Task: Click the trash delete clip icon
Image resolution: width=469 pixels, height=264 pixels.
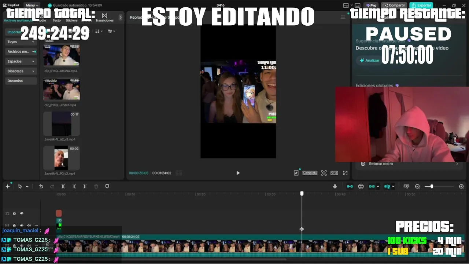Action: 96,186
